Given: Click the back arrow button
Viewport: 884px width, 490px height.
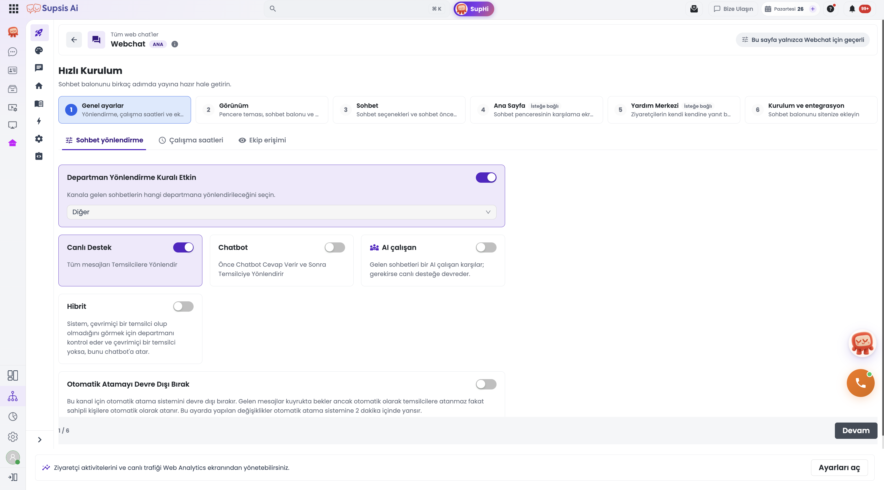Looking at the screenshot, I should (74, 40).
